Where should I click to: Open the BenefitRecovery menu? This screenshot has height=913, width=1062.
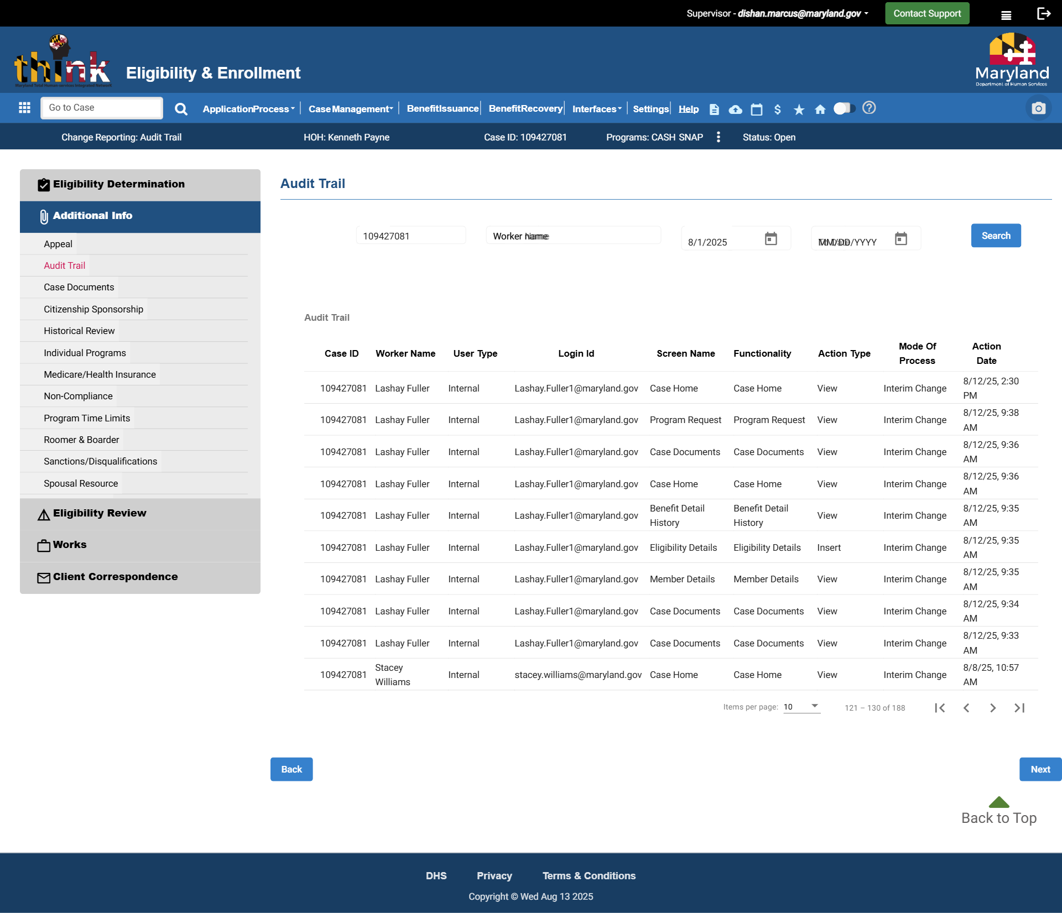click(525, 108)
